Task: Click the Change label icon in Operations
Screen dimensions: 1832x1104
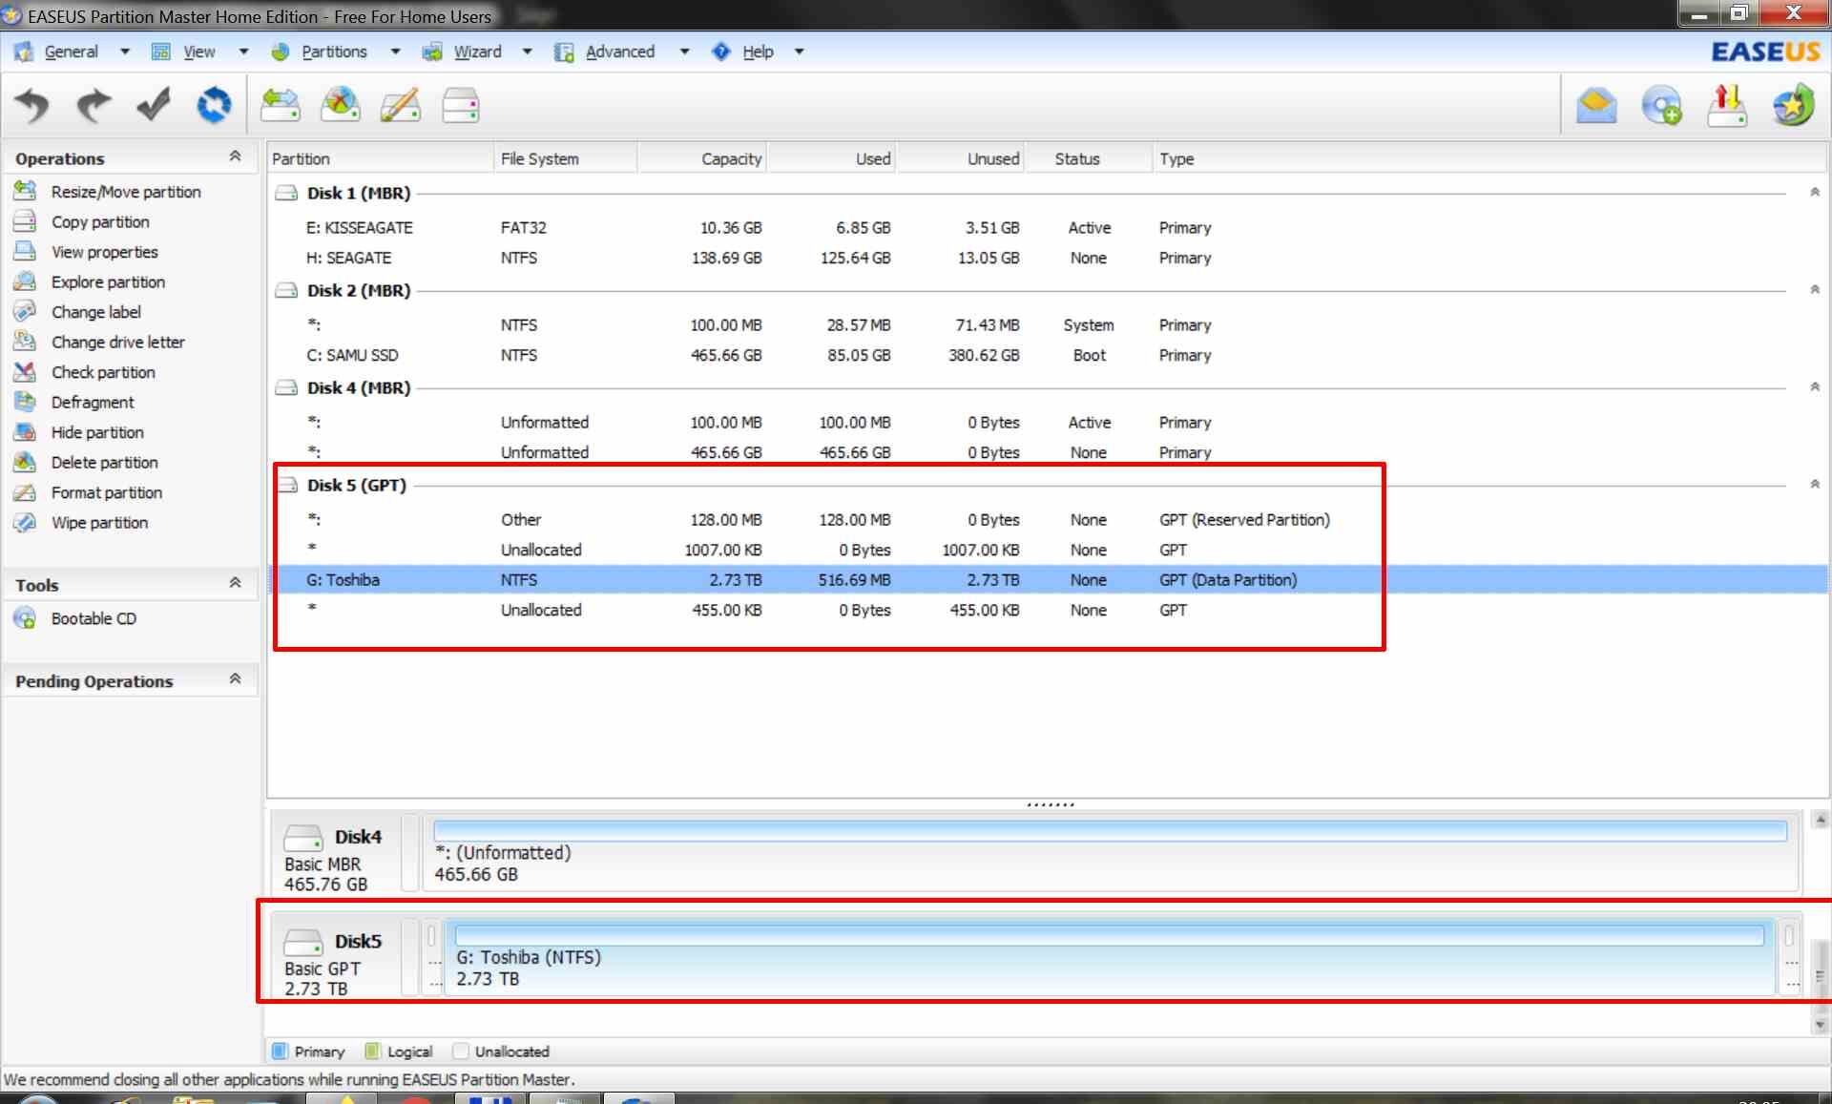Action: coord(25,312)
